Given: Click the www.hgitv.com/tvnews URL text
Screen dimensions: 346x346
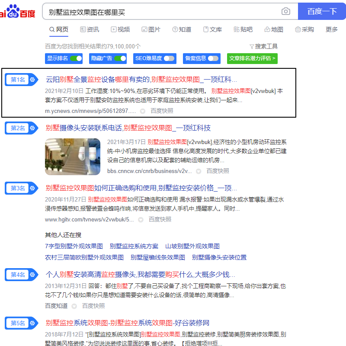Looking at the screenshot, I should (x=89, y=219).
